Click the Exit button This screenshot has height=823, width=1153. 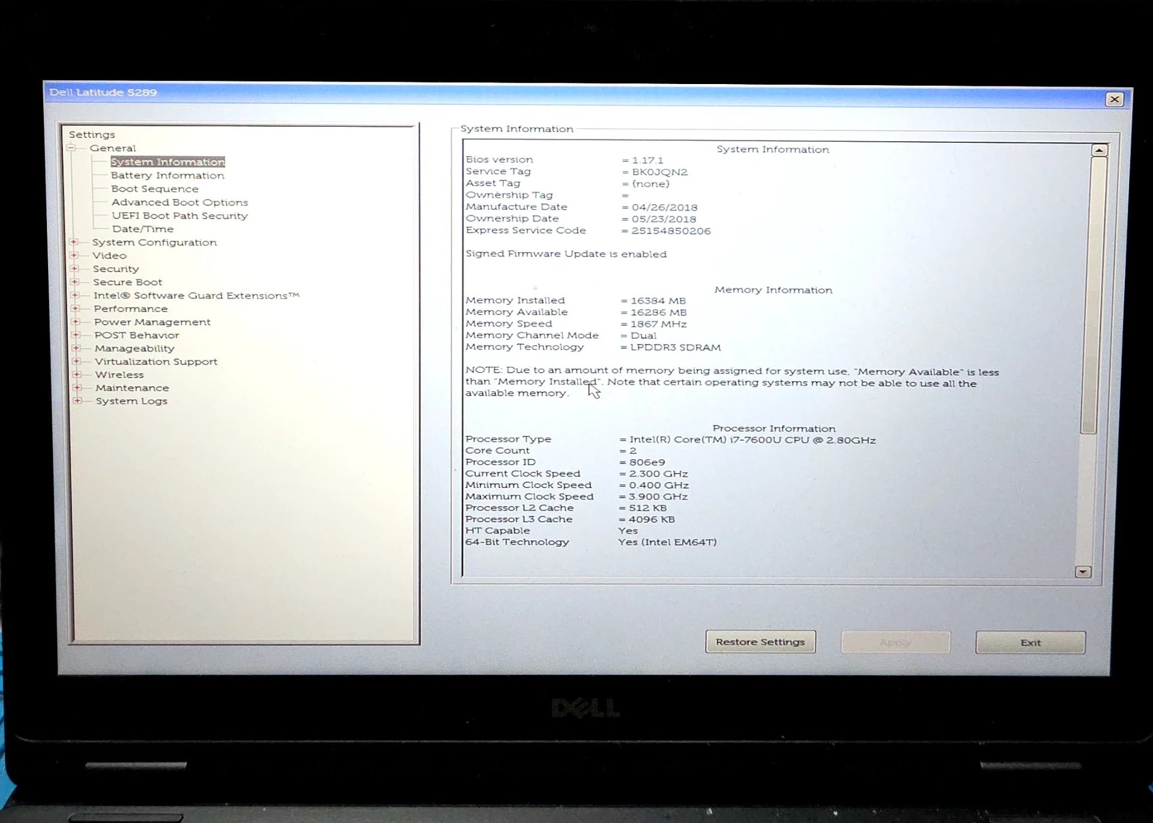(1030, 642)
